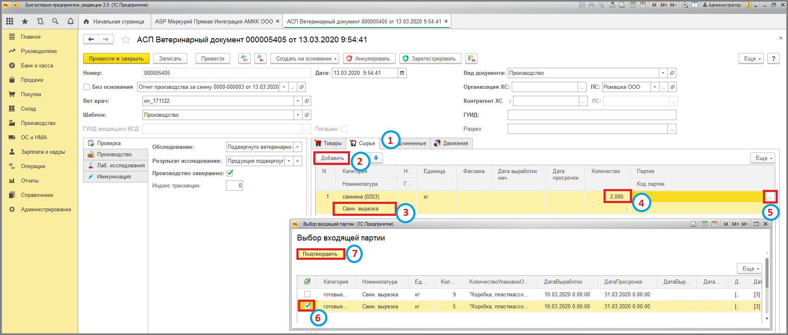
Task: Click the Зарегистрировать button
Action: pyautogui.click(x=430, y=58)
